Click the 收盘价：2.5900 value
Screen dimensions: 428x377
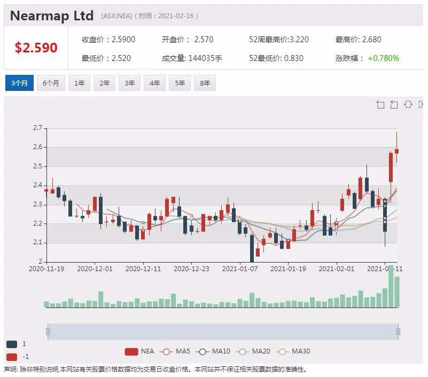(108, 40)
